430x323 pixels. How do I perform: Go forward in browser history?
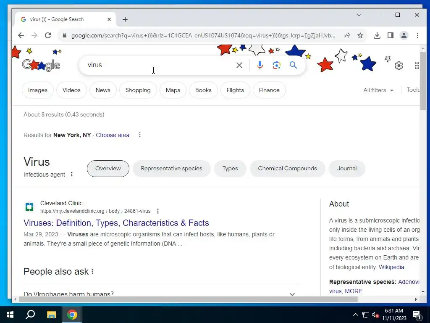point(34,35)
